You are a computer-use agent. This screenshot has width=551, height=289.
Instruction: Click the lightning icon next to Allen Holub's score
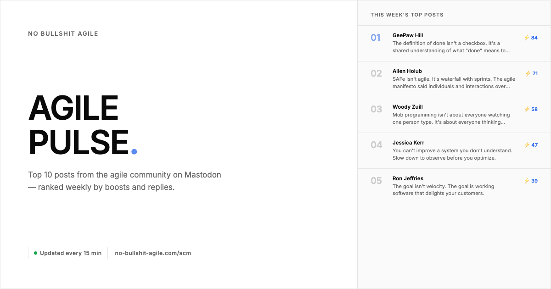coord(526,73)
